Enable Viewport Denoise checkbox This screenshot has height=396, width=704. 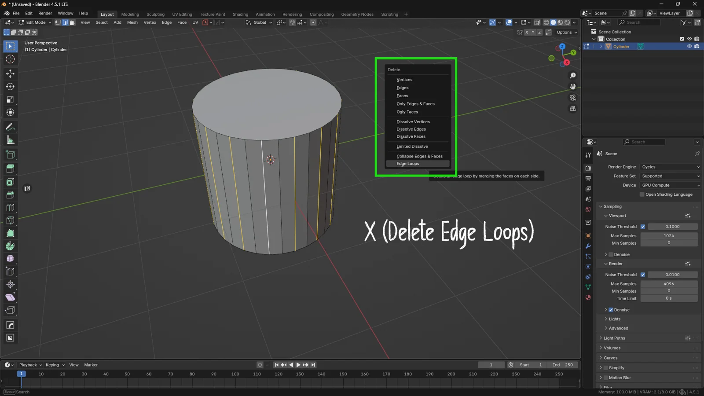(611, 254)
